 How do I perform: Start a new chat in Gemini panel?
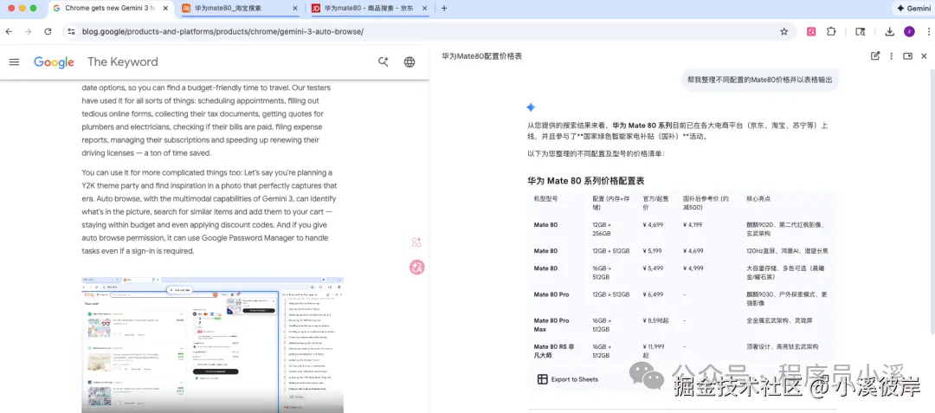(875, 55)
